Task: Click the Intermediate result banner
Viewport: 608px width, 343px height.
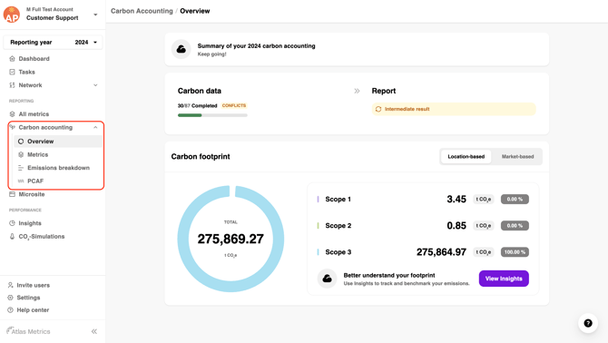Action: click(x=454, y=109)
